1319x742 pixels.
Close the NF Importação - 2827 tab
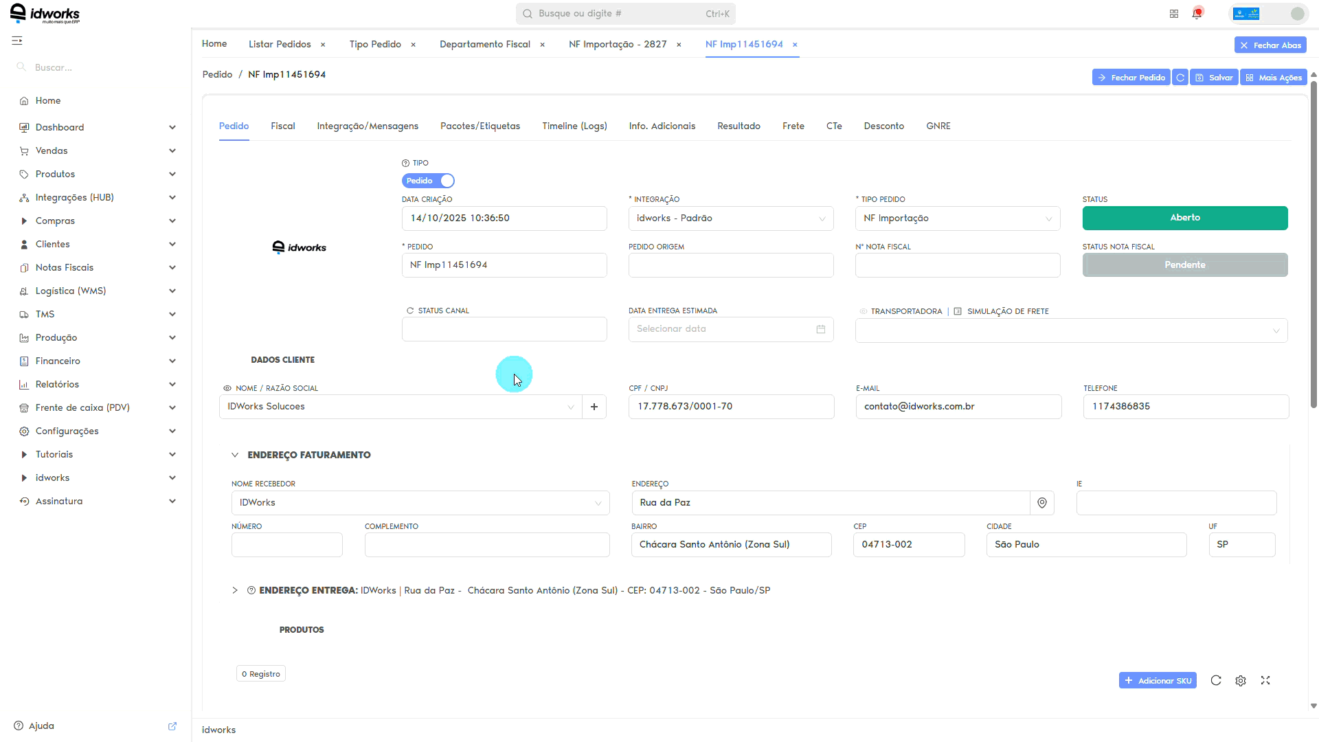point(679,45)
